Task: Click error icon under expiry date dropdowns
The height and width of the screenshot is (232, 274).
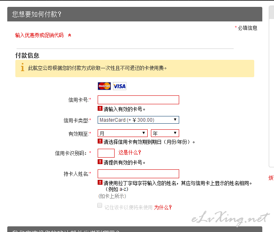Action: pos(100,141)
